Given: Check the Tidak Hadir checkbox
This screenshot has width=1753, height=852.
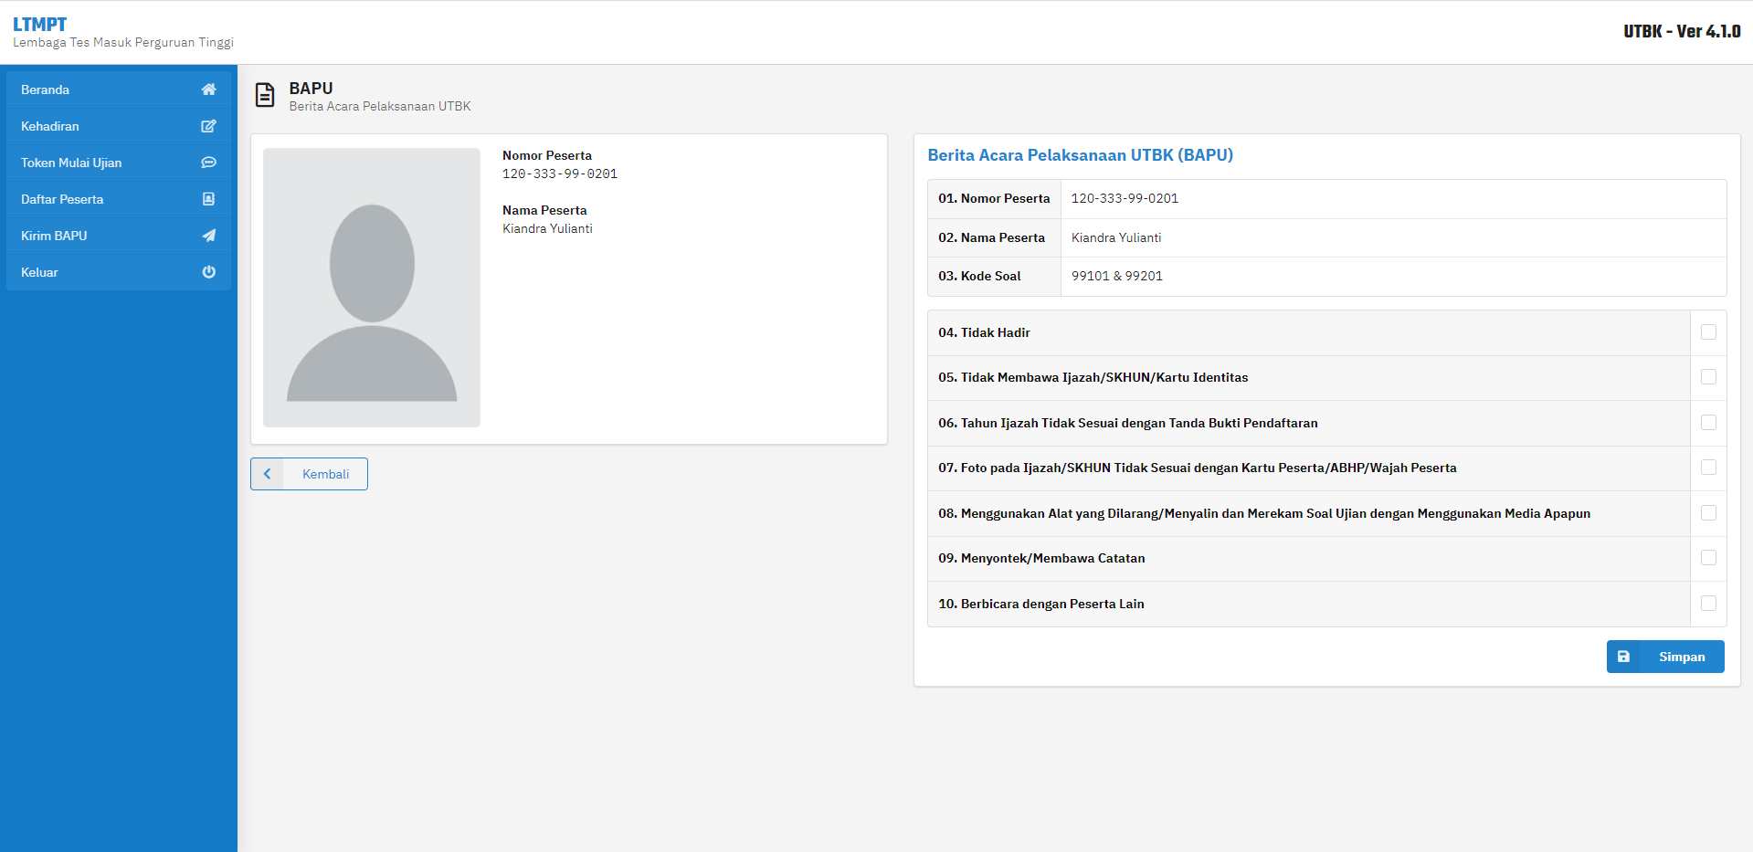Looking at the screenshot, I should [1708, 332].
